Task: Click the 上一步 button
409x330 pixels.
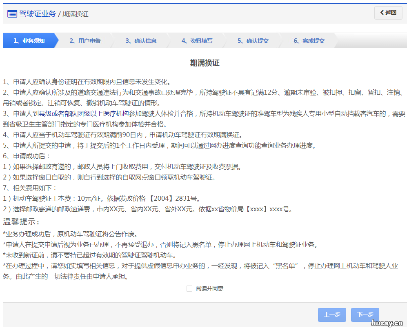Action: (x=331, y=314)
